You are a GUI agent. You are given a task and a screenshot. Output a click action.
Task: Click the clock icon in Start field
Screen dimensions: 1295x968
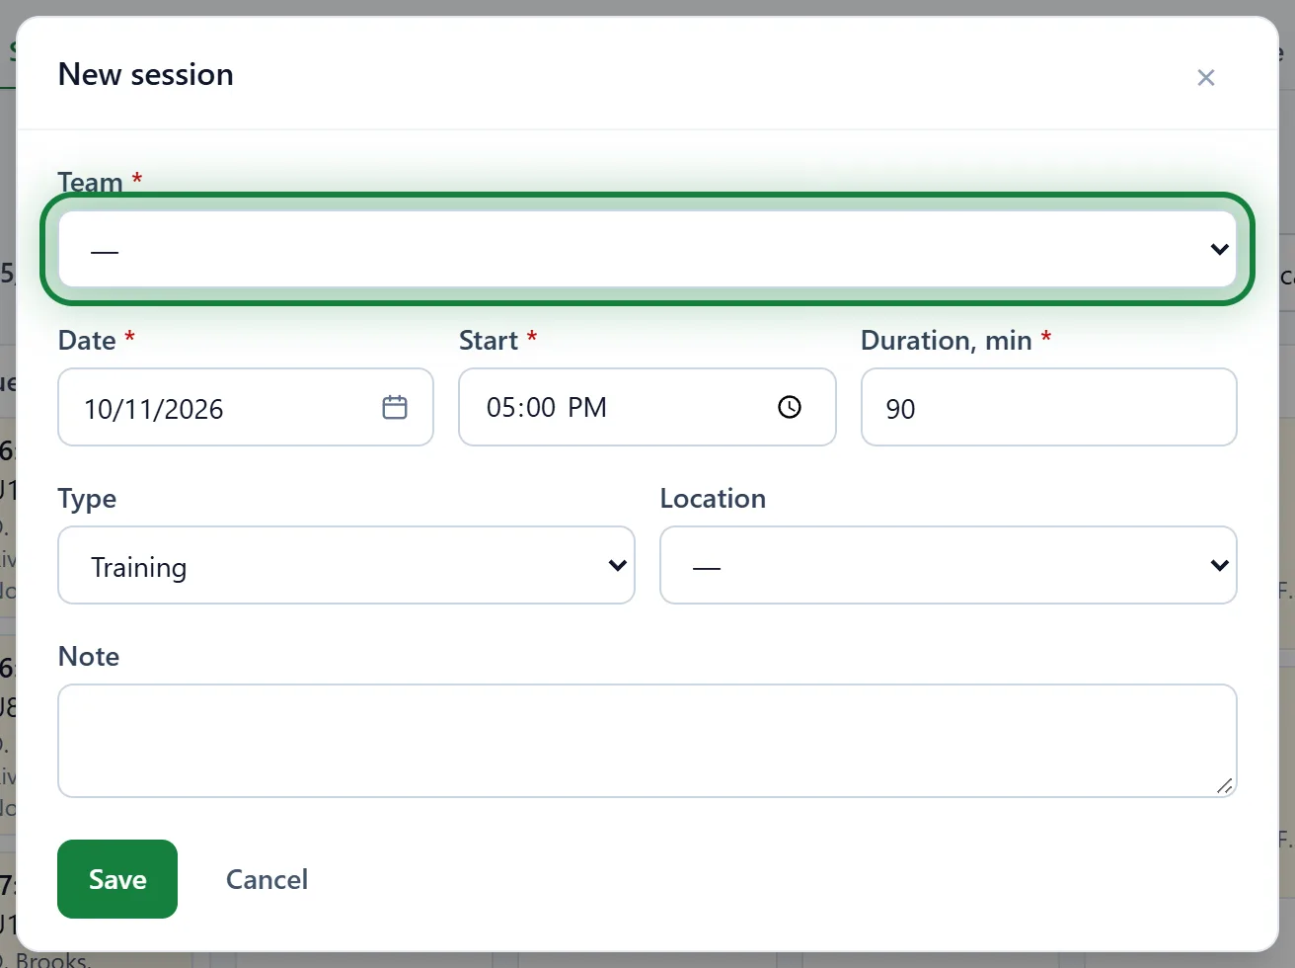(790, 407)
